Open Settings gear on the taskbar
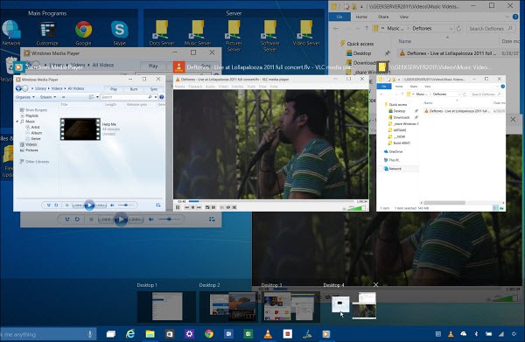The width and height of the screenshot is (525, 342). pos(190,333)
